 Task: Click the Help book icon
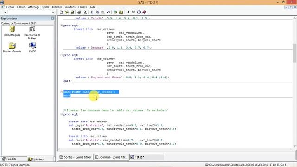click(x=144, y=12)
